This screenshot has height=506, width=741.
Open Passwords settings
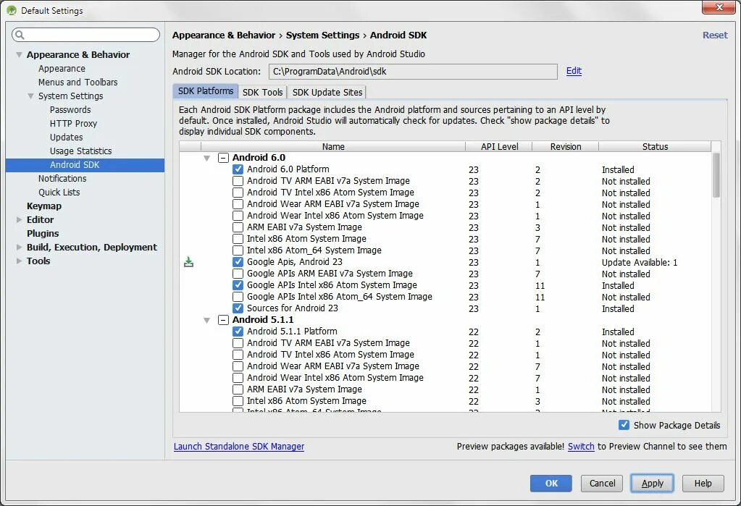(70, 109)
